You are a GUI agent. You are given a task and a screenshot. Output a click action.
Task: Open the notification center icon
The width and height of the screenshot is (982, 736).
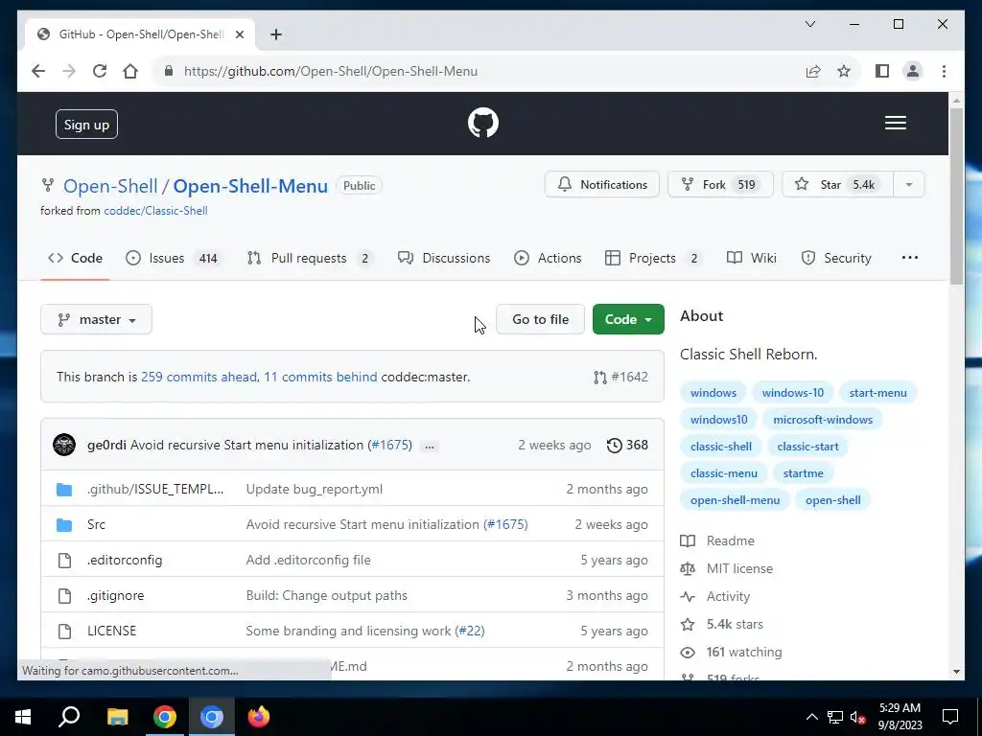[x=950, y=717]
